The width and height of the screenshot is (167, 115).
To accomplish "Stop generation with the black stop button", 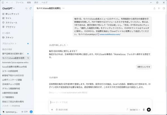I will coord(149,110).
